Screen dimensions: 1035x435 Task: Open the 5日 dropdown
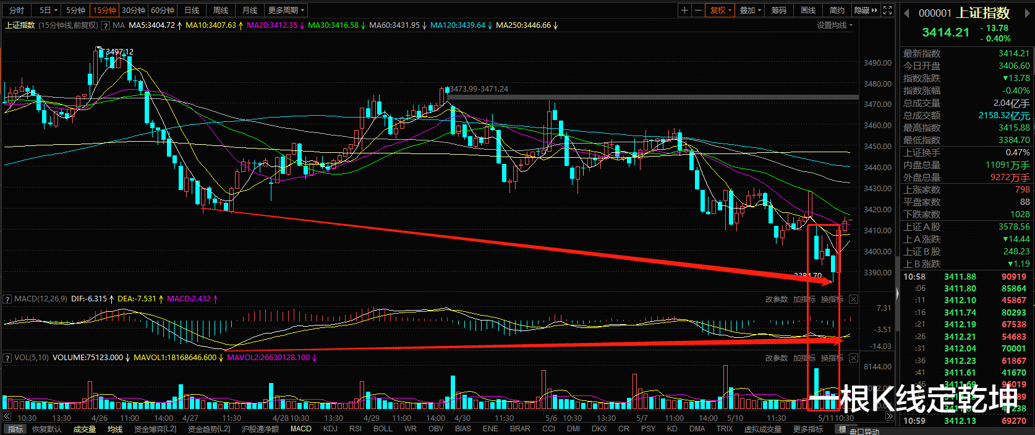(x=48, y=11)
